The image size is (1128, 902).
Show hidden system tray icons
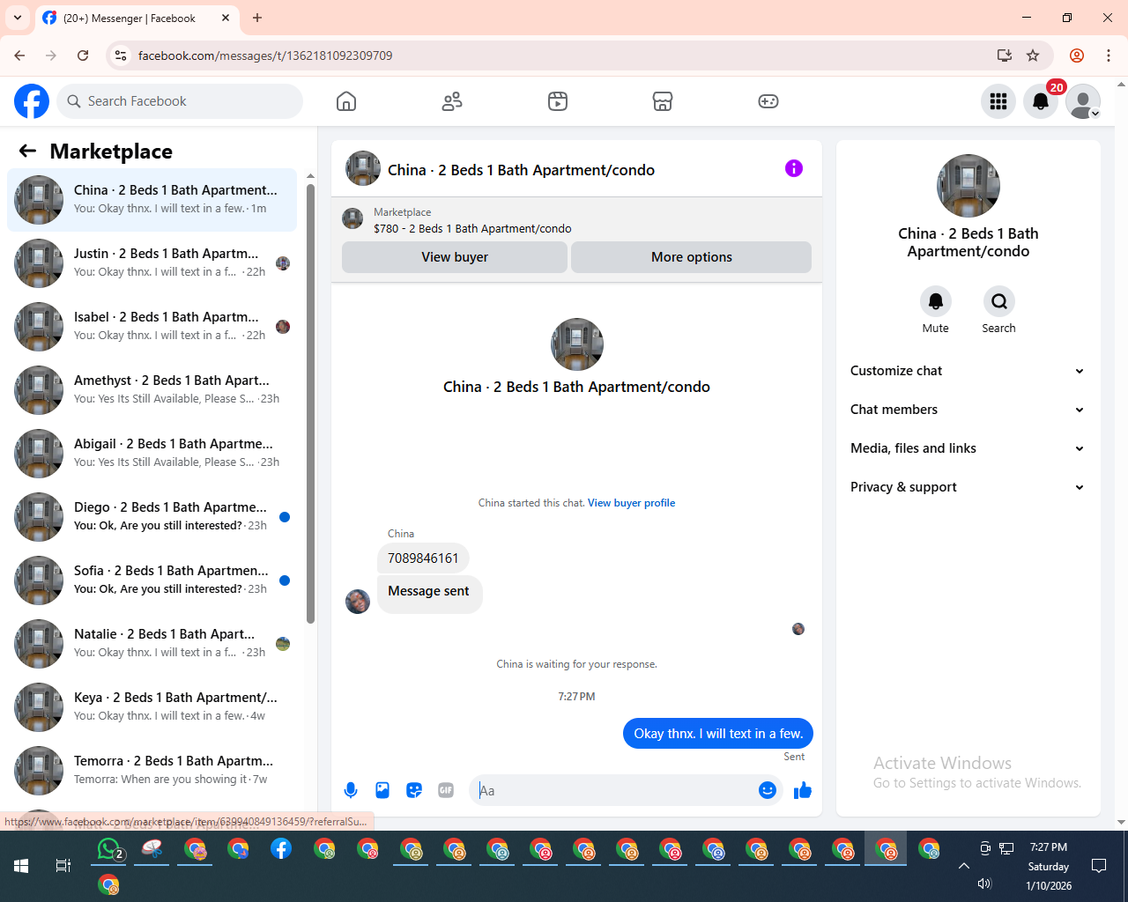pos(964,866)
